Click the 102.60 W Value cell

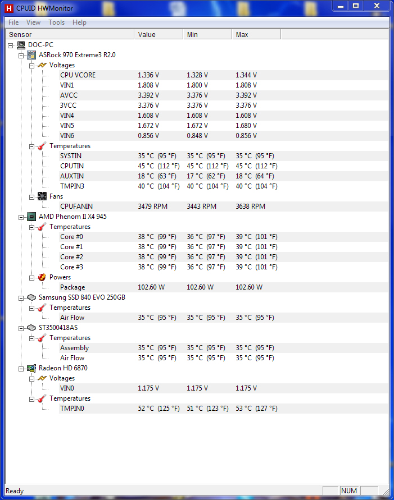pos(151,287)
